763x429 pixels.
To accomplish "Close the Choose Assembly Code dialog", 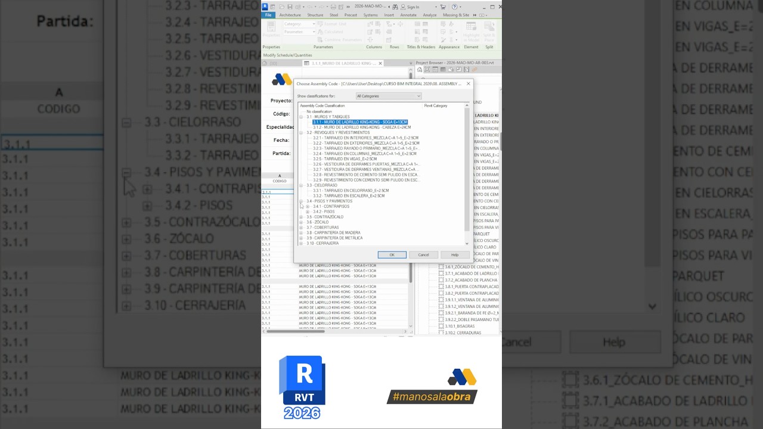I will 468,84.
